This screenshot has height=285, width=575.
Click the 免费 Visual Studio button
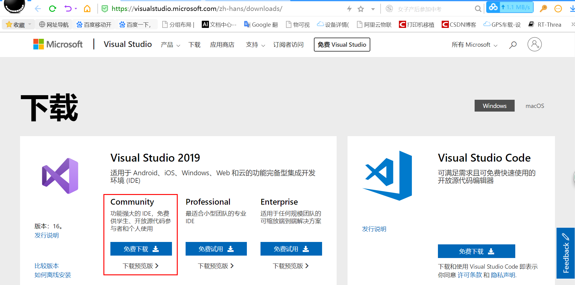342,45
